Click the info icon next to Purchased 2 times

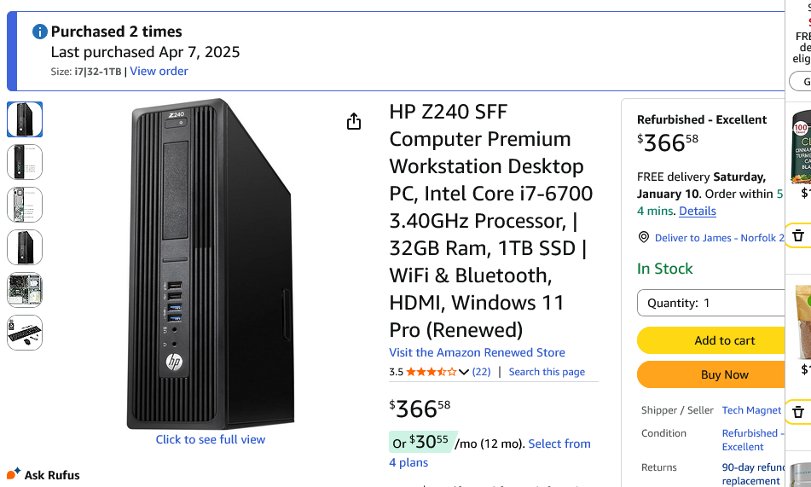[40, 32]
